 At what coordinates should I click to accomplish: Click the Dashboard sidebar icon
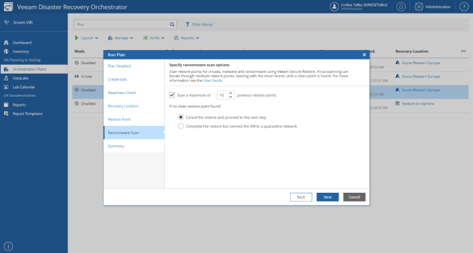pyautogui.click(x=6, y=43)
